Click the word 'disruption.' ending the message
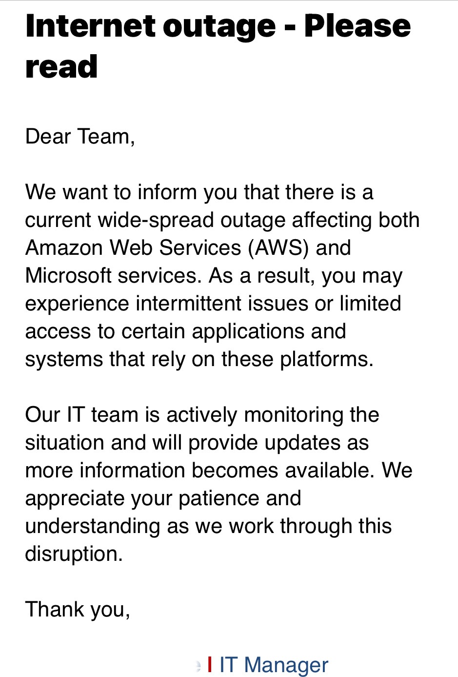458x677 pixels. pos(74,554)
